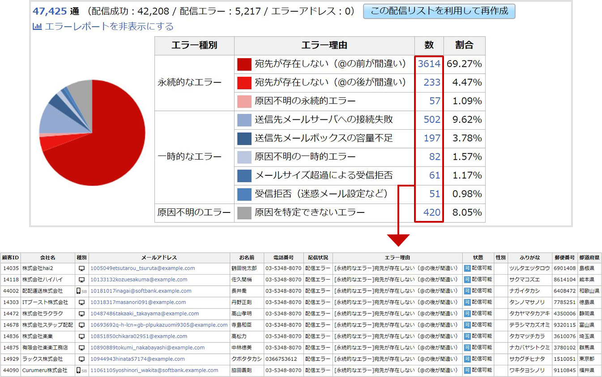This screenshot has width=602, height=377.
Task: Click the 郵便番号 column header
Action: pos(565,258)
